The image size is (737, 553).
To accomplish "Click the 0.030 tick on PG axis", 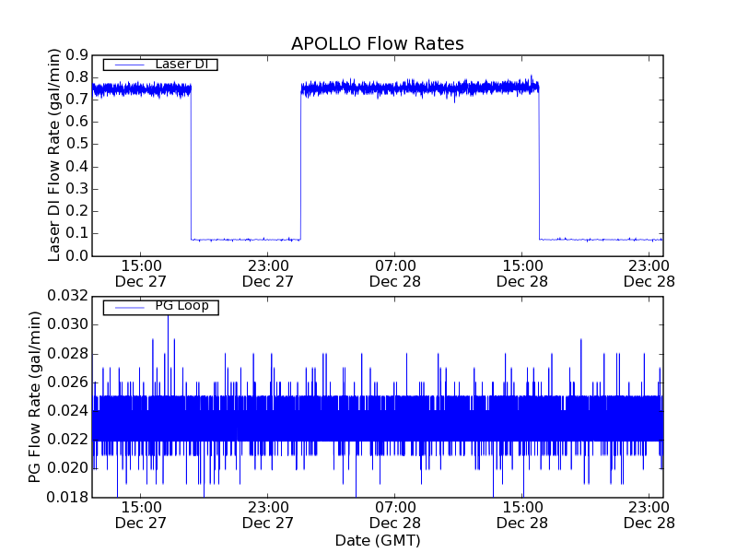I will coord(67,325).
